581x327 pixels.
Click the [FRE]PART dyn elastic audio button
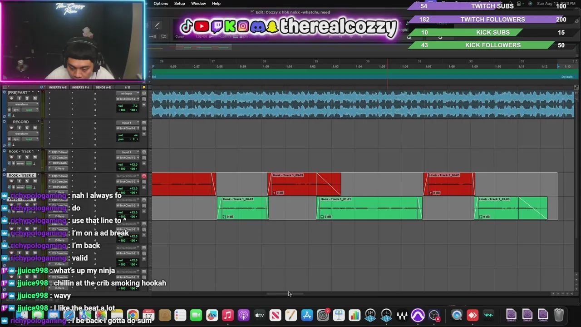click(16, 110)
